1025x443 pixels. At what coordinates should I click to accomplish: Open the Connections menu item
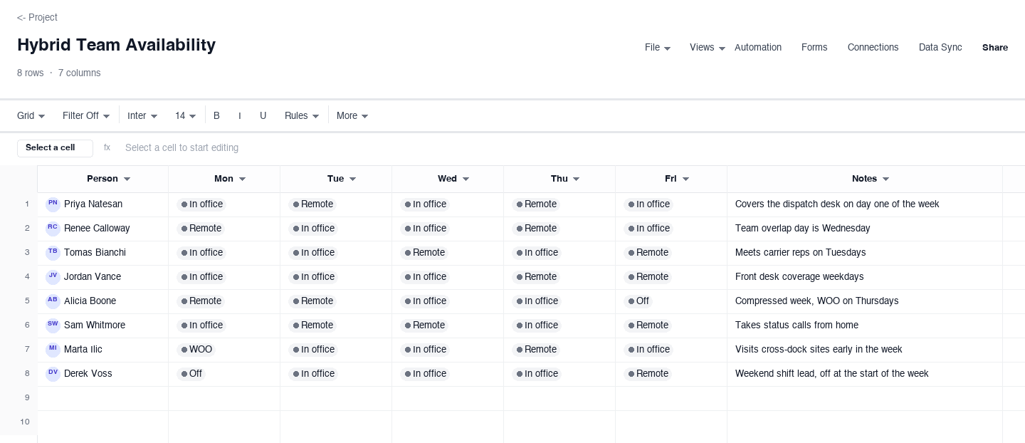click(873, 48)
